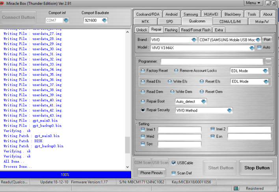
Task: Click the Programmer browse ellipsis button
Action: pos(268,61)
